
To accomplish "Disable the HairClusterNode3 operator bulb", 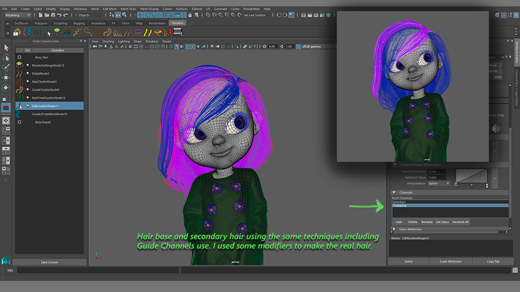I will click(x=27, y=82).
